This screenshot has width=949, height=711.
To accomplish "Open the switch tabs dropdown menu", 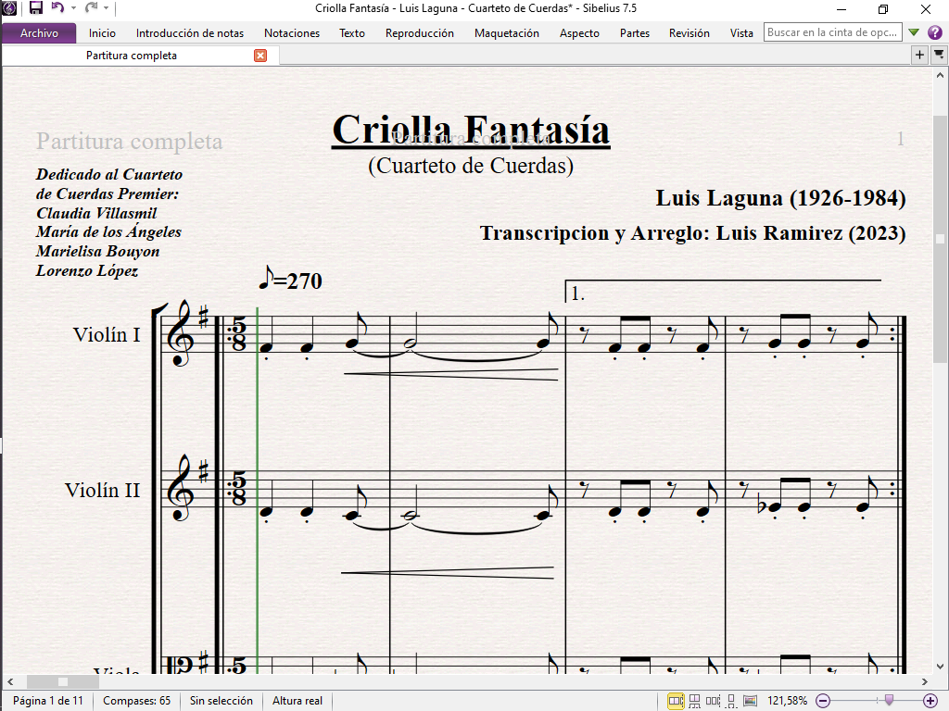I will (939, 55).
